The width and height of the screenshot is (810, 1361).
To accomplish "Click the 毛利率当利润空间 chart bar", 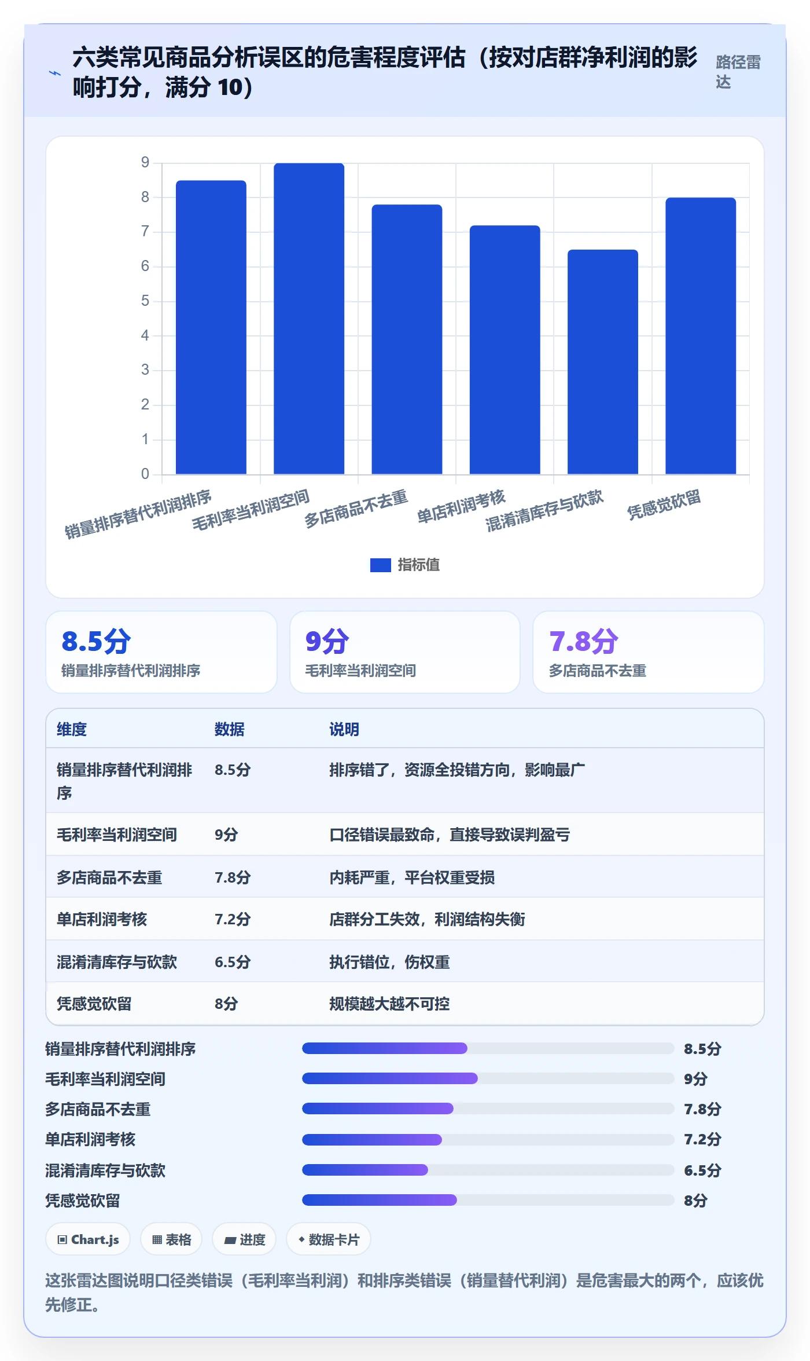I will click(x=309, y=319).
